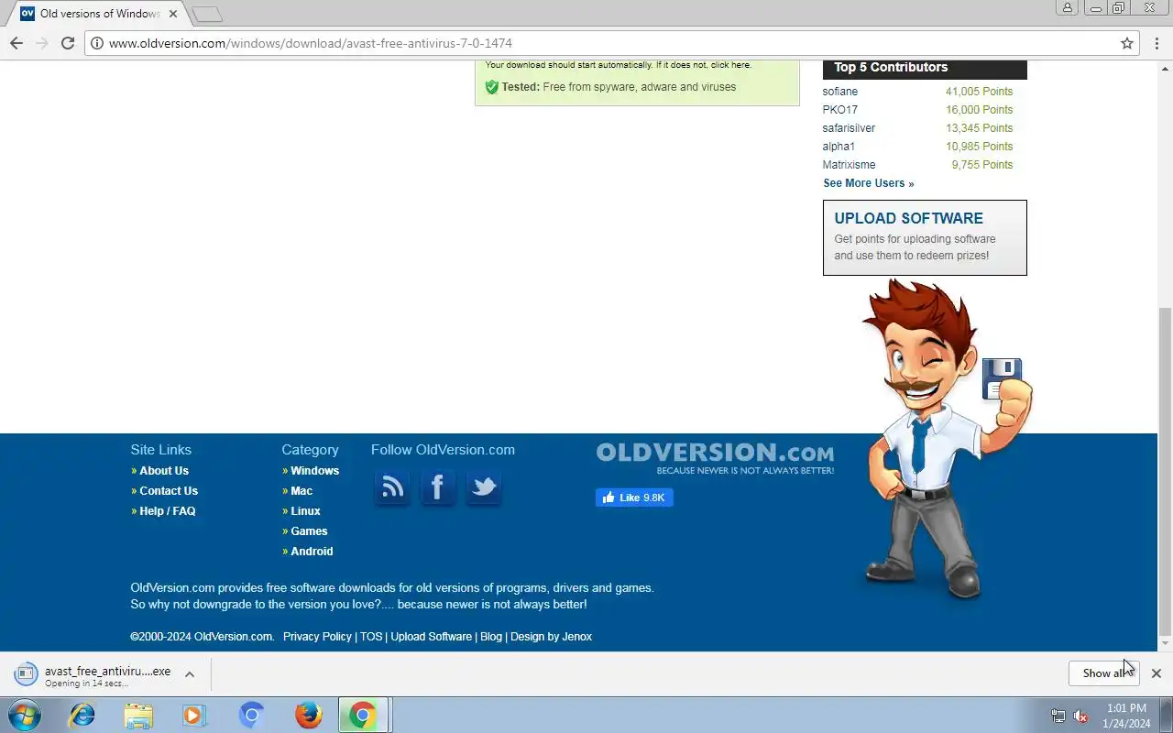Open the Contact Us link
1173x733 pixels.
point(169,491)
